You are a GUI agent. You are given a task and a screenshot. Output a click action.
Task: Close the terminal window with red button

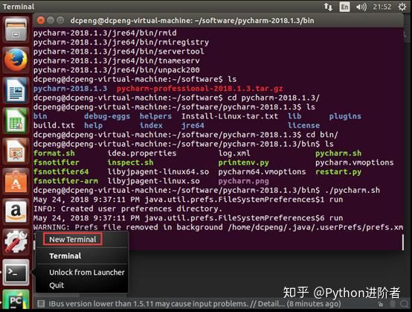pyautogui.click(x=41, y=20)
